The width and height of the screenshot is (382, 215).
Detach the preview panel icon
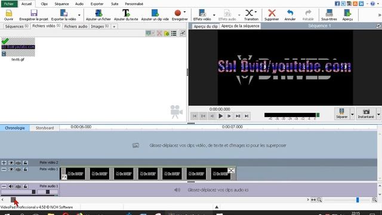378,26
